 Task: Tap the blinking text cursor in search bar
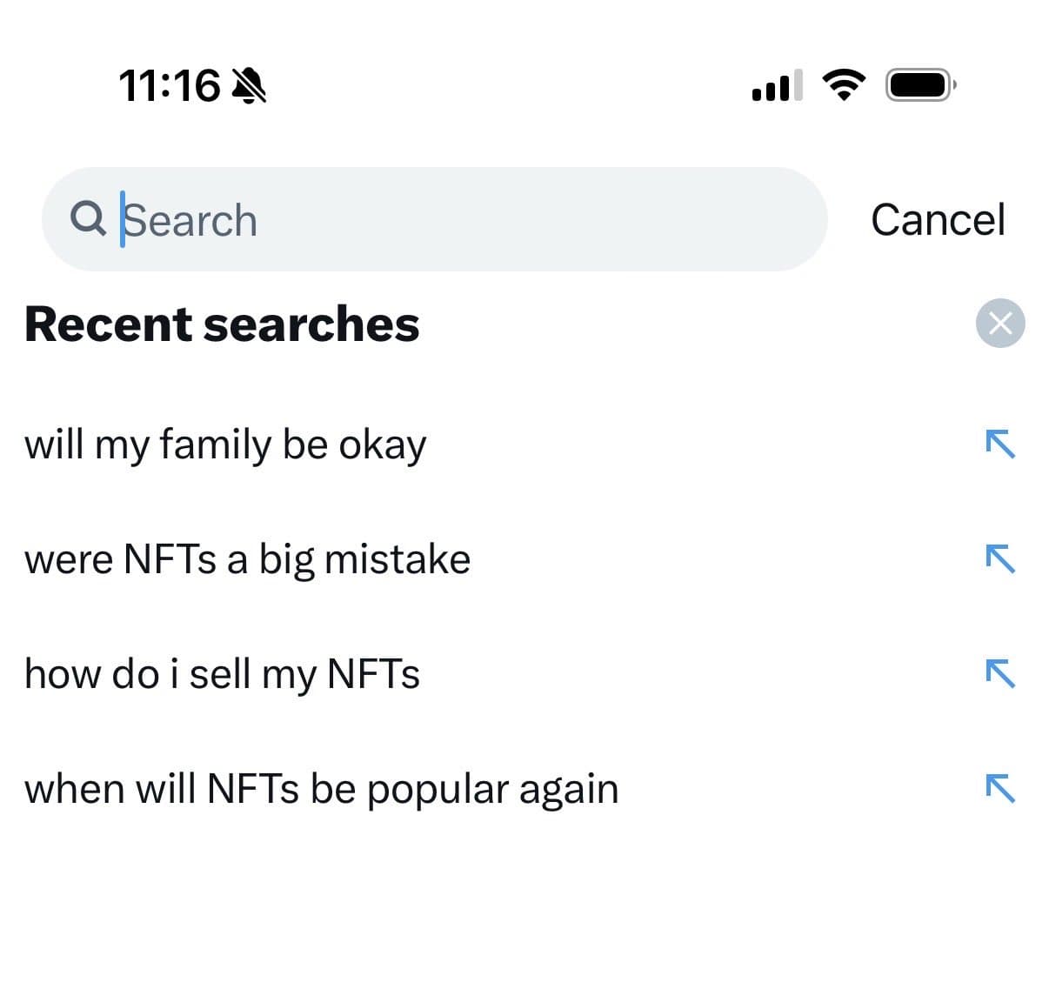coord(123,219)
